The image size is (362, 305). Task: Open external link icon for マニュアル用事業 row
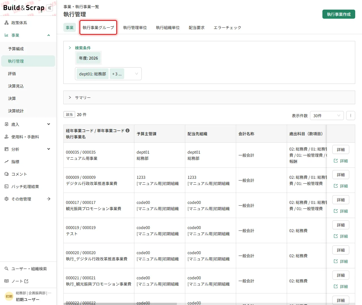336,161
